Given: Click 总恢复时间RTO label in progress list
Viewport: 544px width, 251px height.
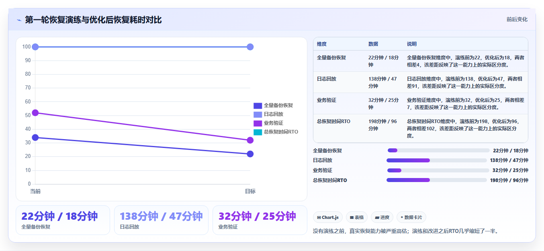Looking at the screenshot, I should 330,180.
